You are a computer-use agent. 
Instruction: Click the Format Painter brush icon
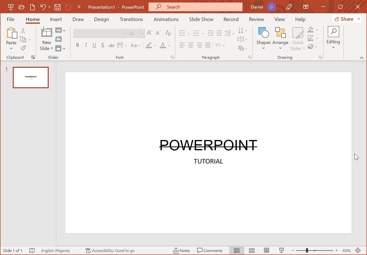23,48
